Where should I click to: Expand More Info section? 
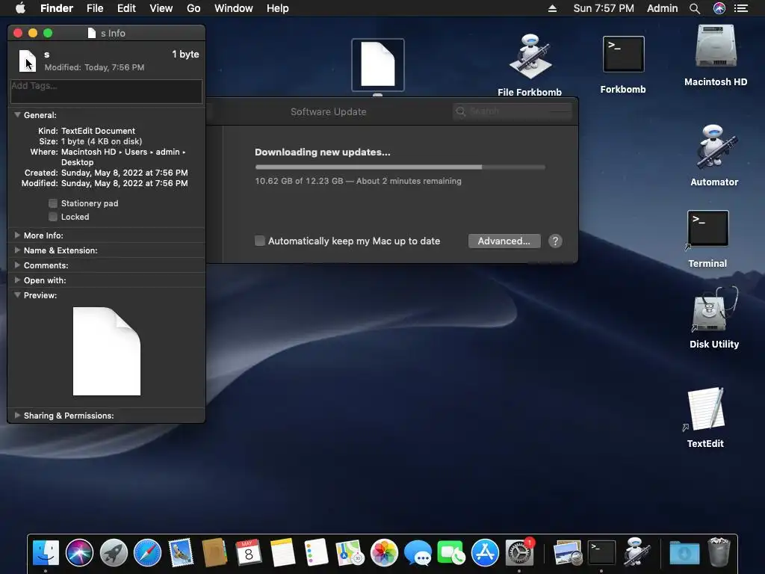18,235
